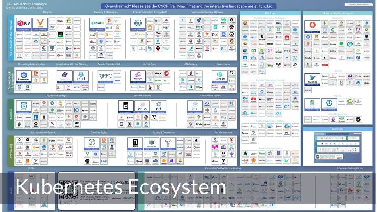
Task: Select the graylog logo tile
Action: coord(341,76)
